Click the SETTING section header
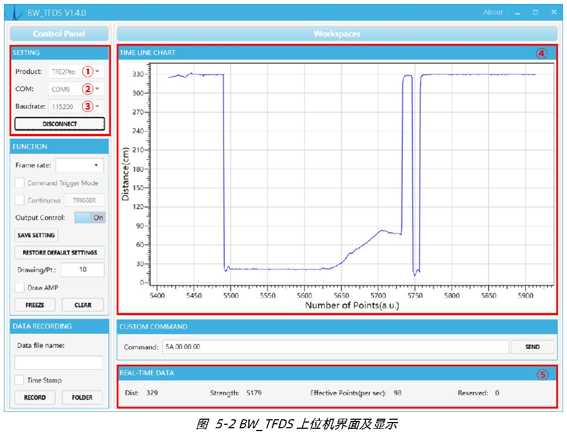 pyautogui.click(x=60, y=53)
